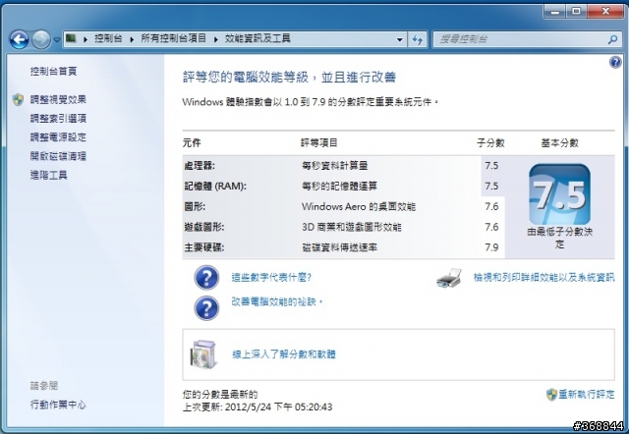Open 行動作業中心 link
629x434 pixels.
pyautogui.click(x=58, y=405)
